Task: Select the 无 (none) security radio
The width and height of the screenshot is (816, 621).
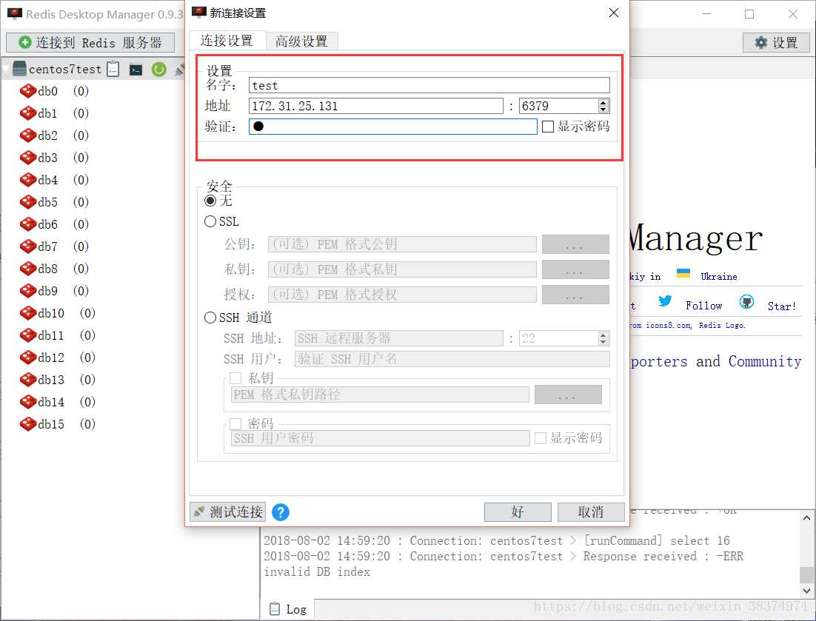Action: coord(210,201)
